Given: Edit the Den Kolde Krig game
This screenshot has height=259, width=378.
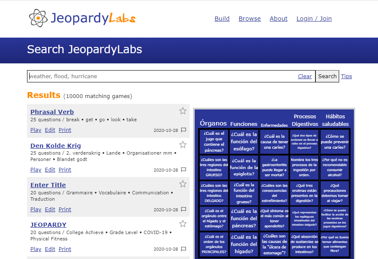Looking at the screenshot, I should click(x=50, y=170).
